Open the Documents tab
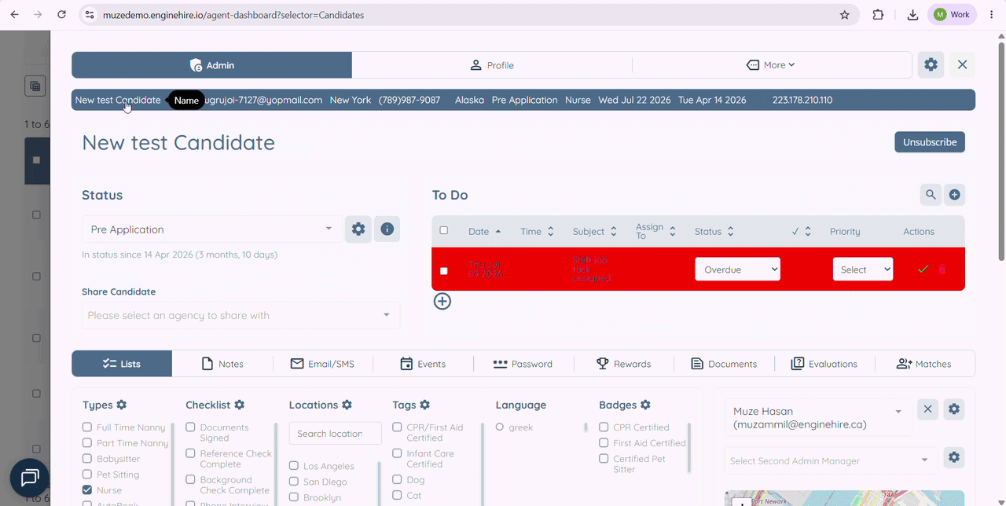 point(724,364)
